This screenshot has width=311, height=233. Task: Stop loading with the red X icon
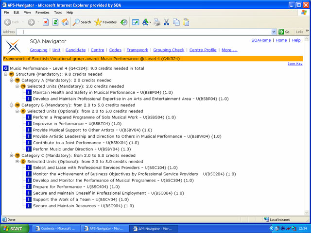(46, 22)
